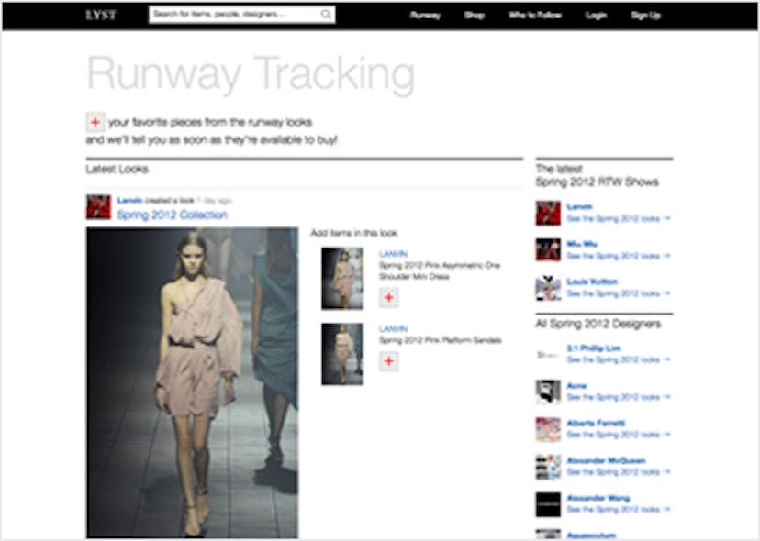Open the Runway menu item

tap(425, 16)
